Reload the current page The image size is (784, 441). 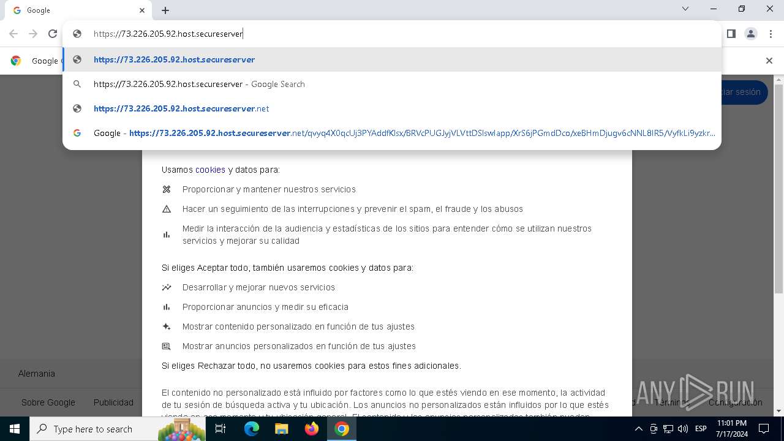coord(53,34)
